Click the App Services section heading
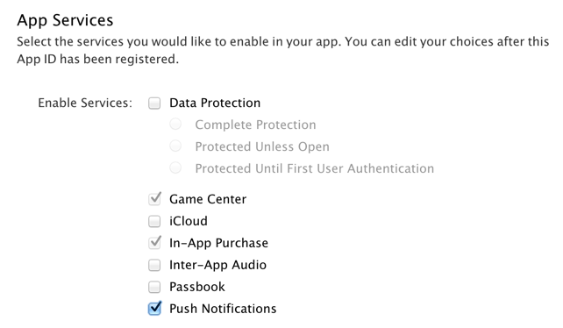This screenshot has height=328, width=563. tap(66, 20)
